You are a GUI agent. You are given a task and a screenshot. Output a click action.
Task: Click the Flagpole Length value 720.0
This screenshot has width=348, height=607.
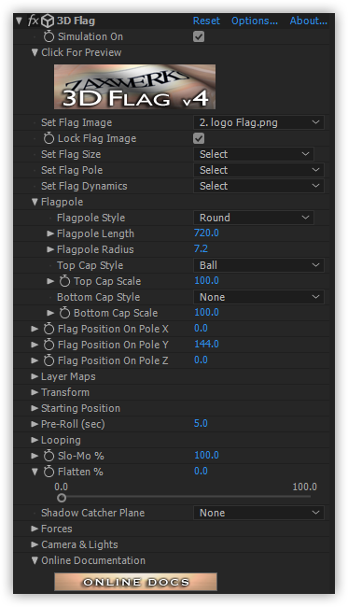206,233
